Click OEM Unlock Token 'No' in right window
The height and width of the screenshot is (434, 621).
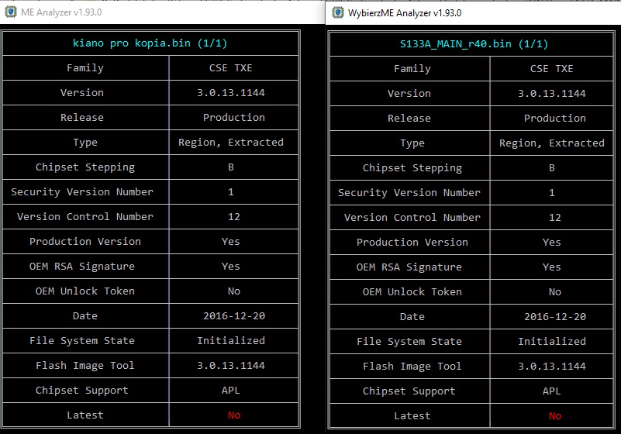click(x=555, y=292)
